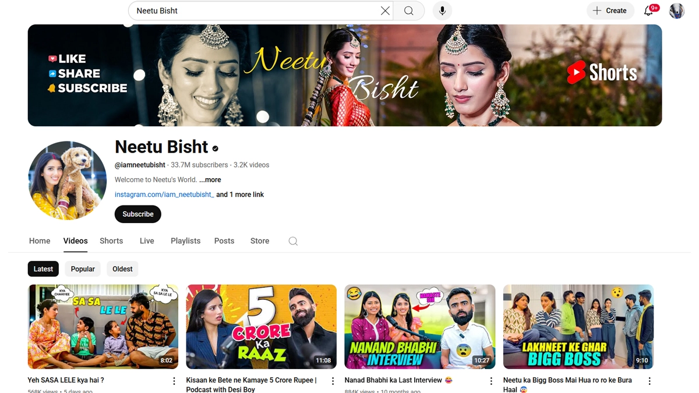Switch to the Playlists tab
Screen dimensions: 699x393
pos(185,241)
